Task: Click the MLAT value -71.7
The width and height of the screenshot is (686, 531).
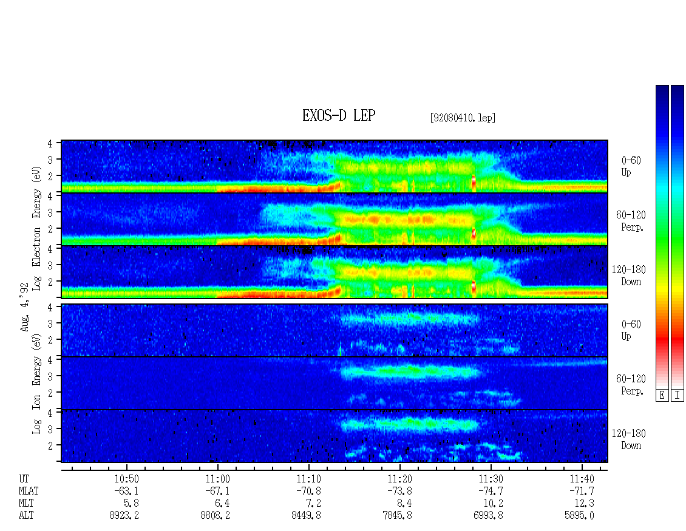Action: [x=582, y=491]
